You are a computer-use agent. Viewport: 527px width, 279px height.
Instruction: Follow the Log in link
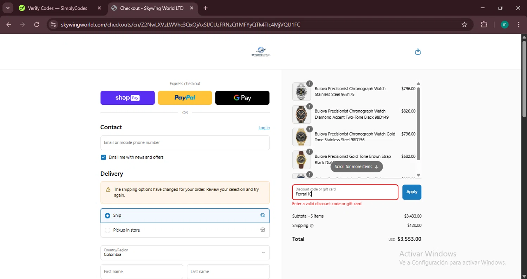point(264,128)
